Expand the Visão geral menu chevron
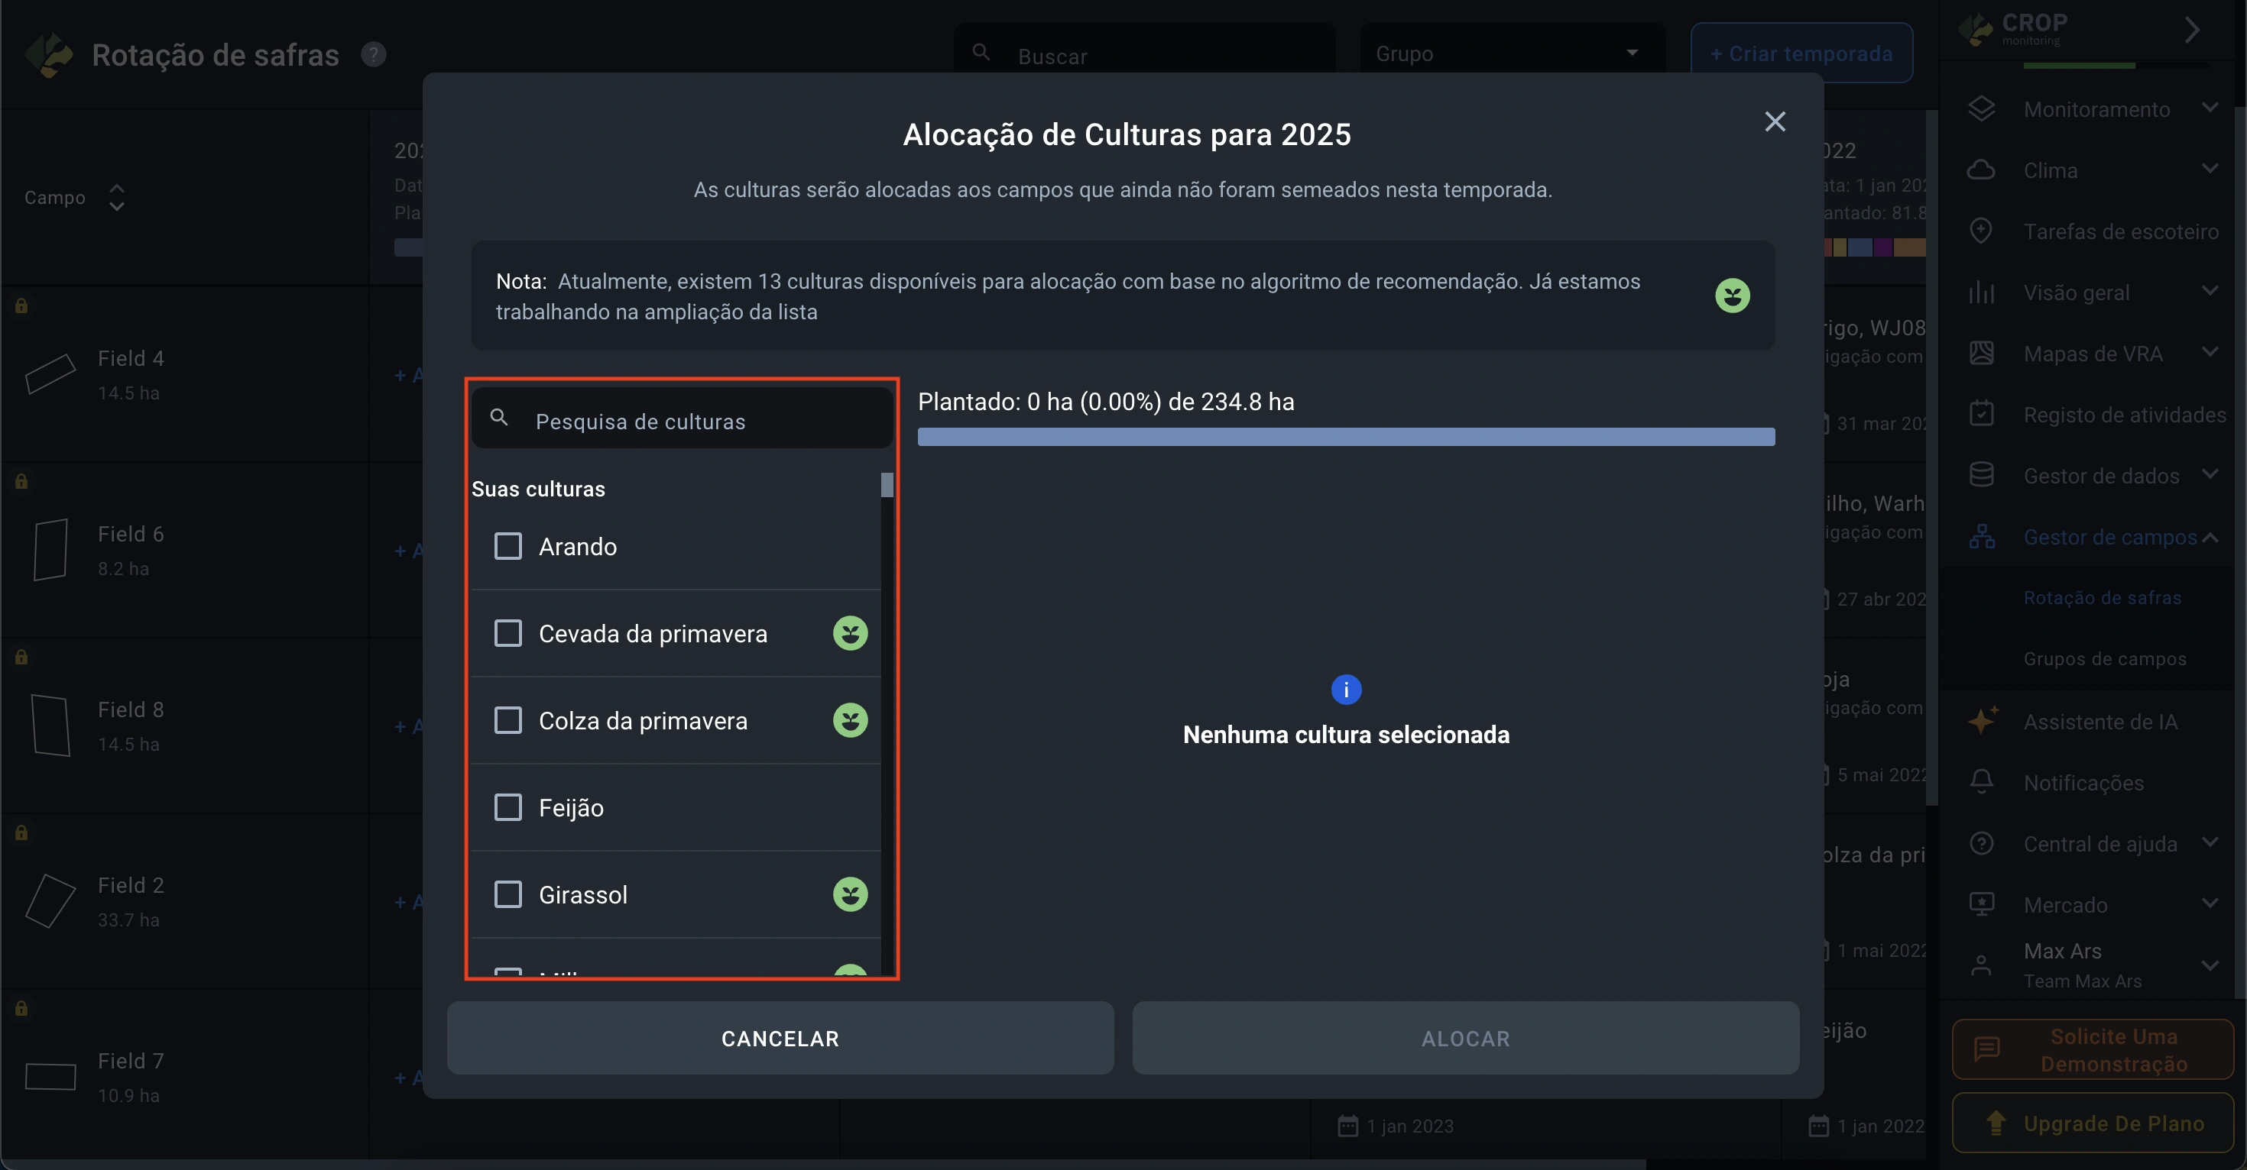The image size is (2247, 1170). pyautogui.click(x=2210, y=291)
